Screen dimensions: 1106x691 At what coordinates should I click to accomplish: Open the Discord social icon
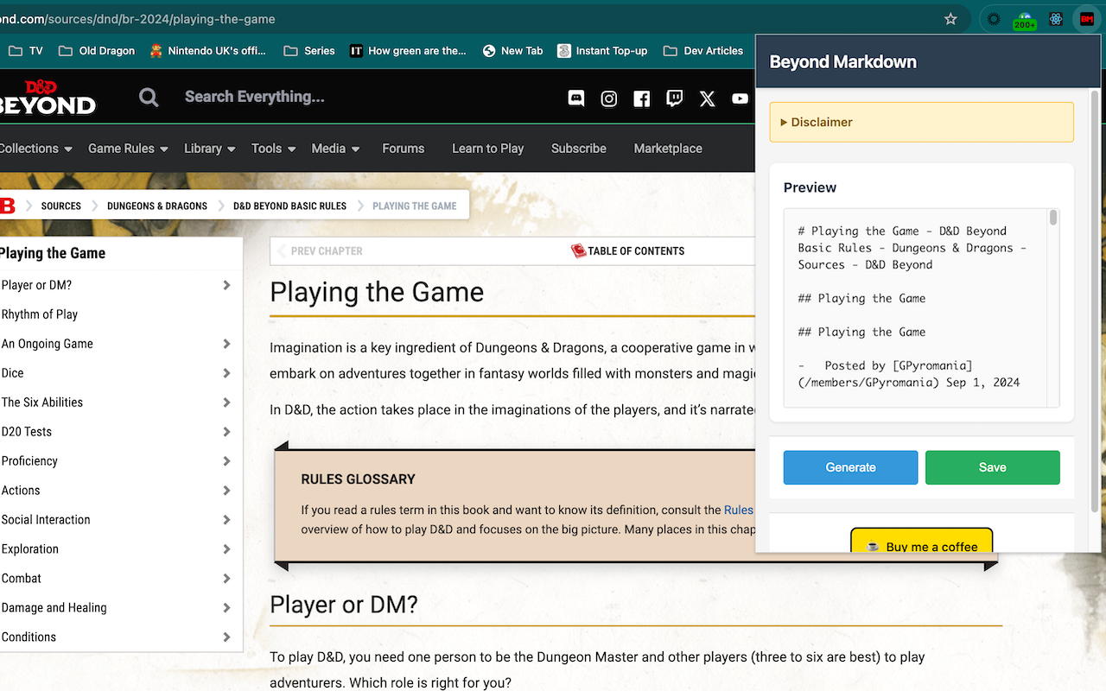[576, 98]
